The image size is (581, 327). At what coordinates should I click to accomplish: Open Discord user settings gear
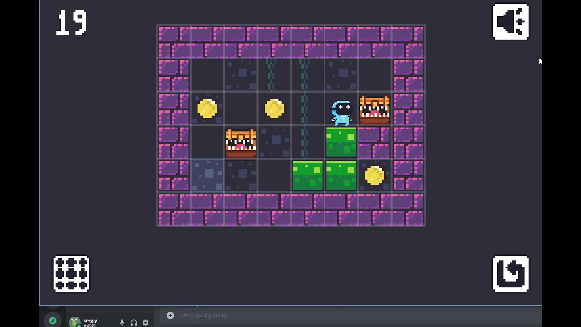pos(145,322)
